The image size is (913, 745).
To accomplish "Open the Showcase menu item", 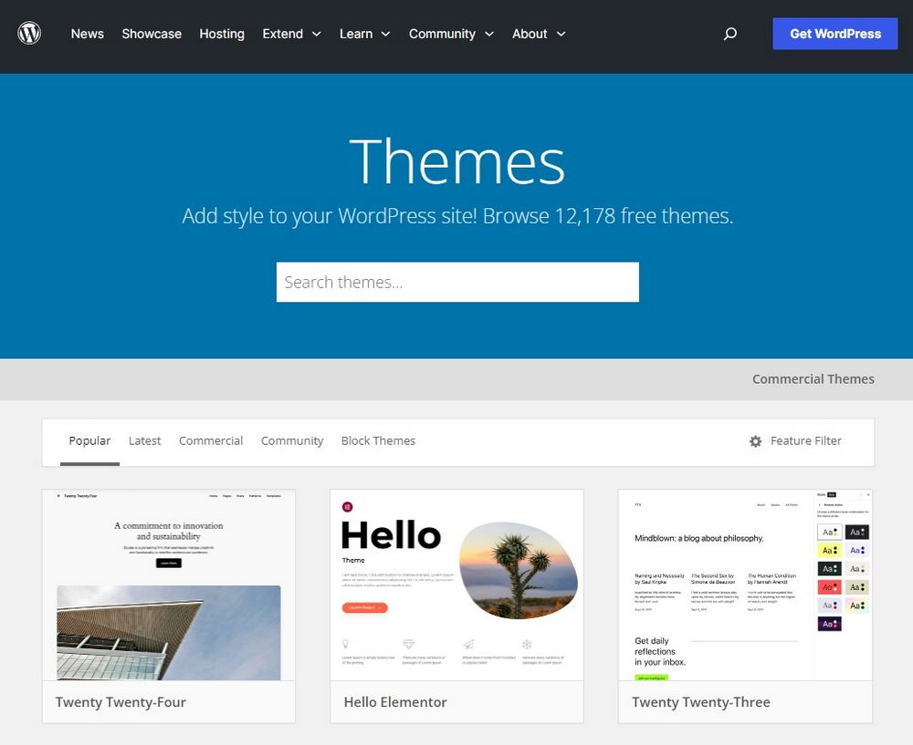I will click(152, 34).
